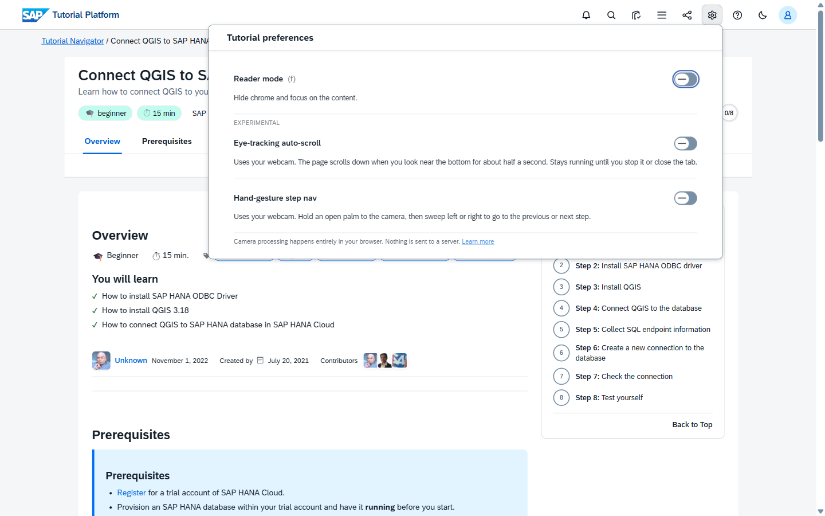Close preferences via the gear icon
The image size is (825, 516).
coord(712,15)
